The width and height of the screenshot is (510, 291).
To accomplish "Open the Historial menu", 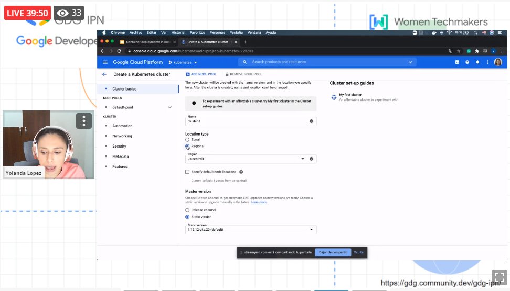I will click(x=178, y=33).
